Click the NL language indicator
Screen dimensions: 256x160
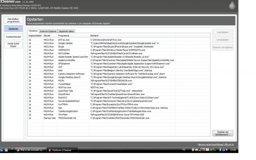[x=184, y=150]
